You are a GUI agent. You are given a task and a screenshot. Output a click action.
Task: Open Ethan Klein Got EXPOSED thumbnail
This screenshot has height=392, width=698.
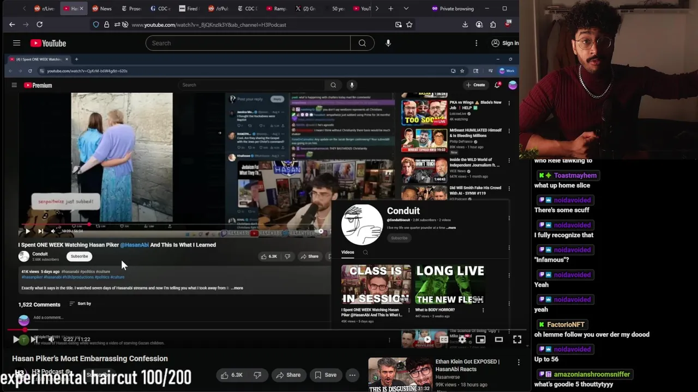(400, 375)
